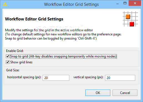Click the dialog title bar text
143x102 pixels.
tap(71, 4)
